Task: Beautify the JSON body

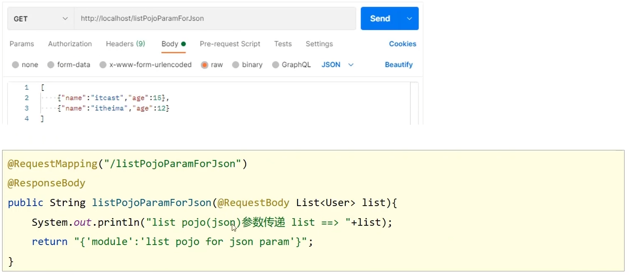Action: 399,65
